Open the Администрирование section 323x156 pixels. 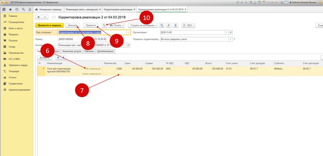click(19, 90)
